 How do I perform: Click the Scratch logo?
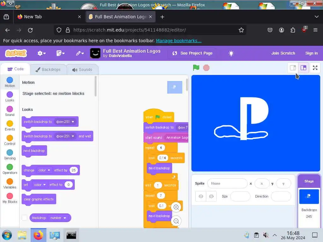[x=16, y=53]
